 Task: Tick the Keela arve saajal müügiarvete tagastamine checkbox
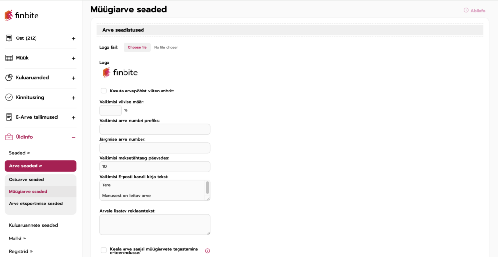(x=104, y=250)
